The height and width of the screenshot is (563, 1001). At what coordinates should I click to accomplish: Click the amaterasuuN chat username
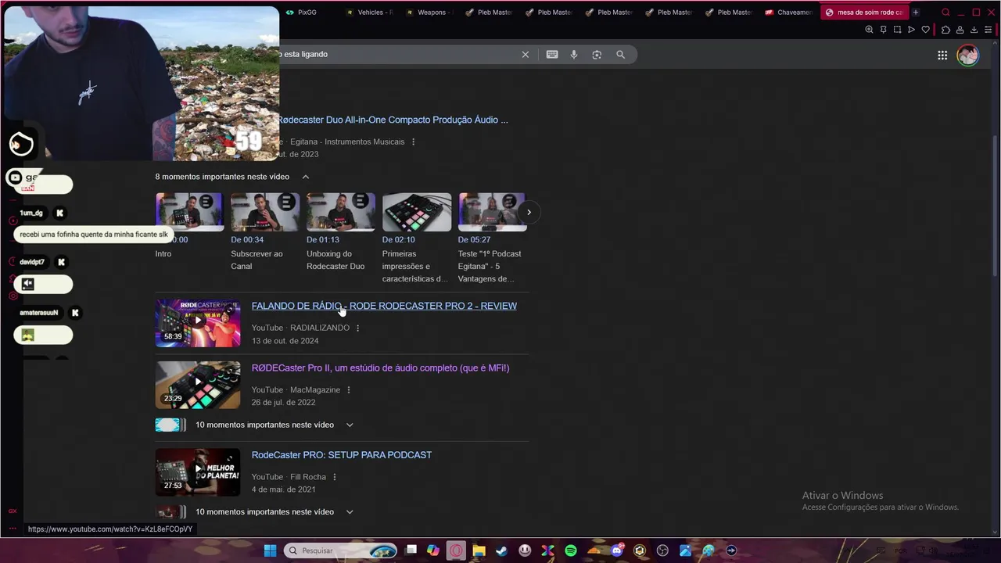point(39,313)
